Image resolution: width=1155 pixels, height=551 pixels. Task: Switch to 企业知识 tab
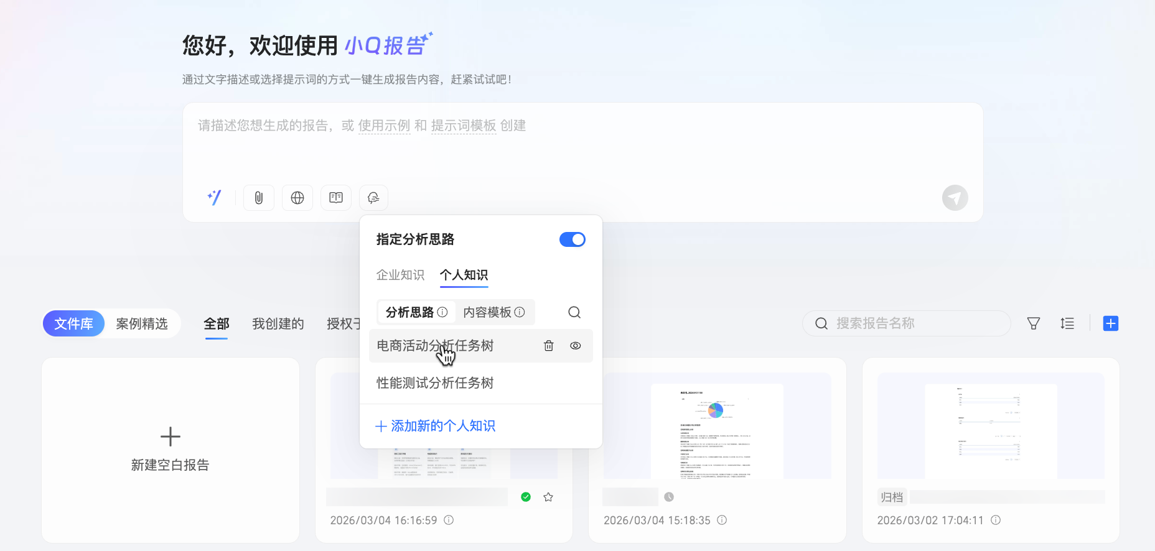click(x=400, y=275)
